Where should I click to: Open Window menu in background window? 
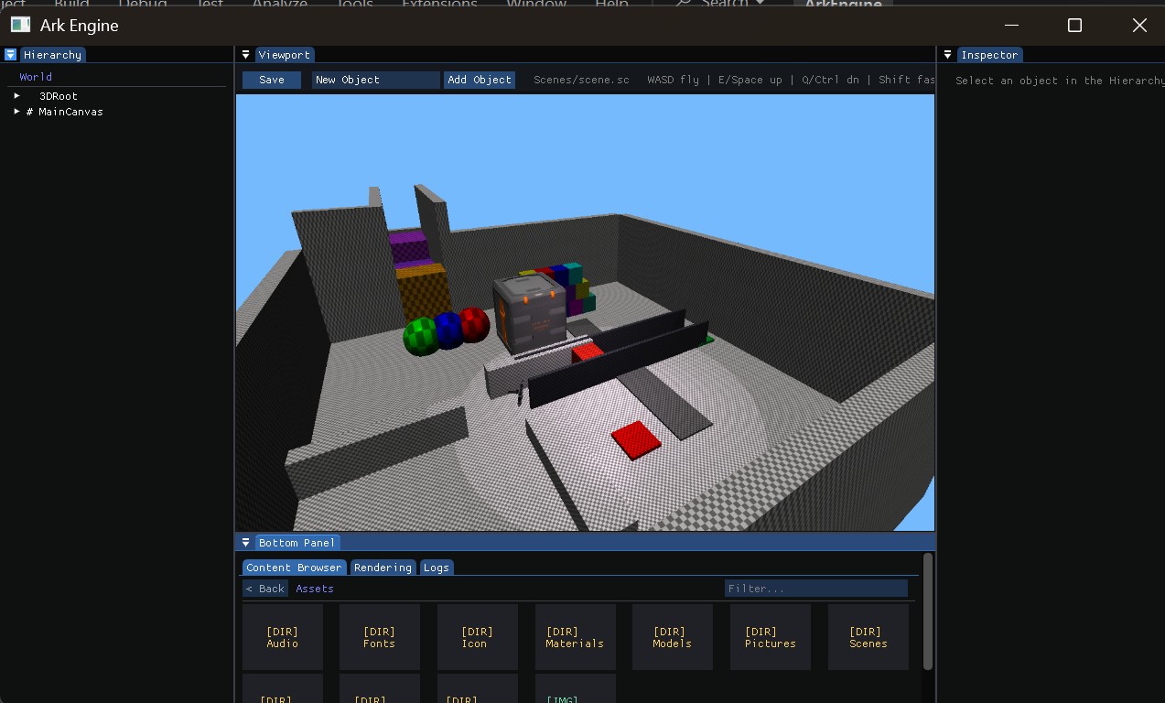pyautogui.click(x=536, y=5)
